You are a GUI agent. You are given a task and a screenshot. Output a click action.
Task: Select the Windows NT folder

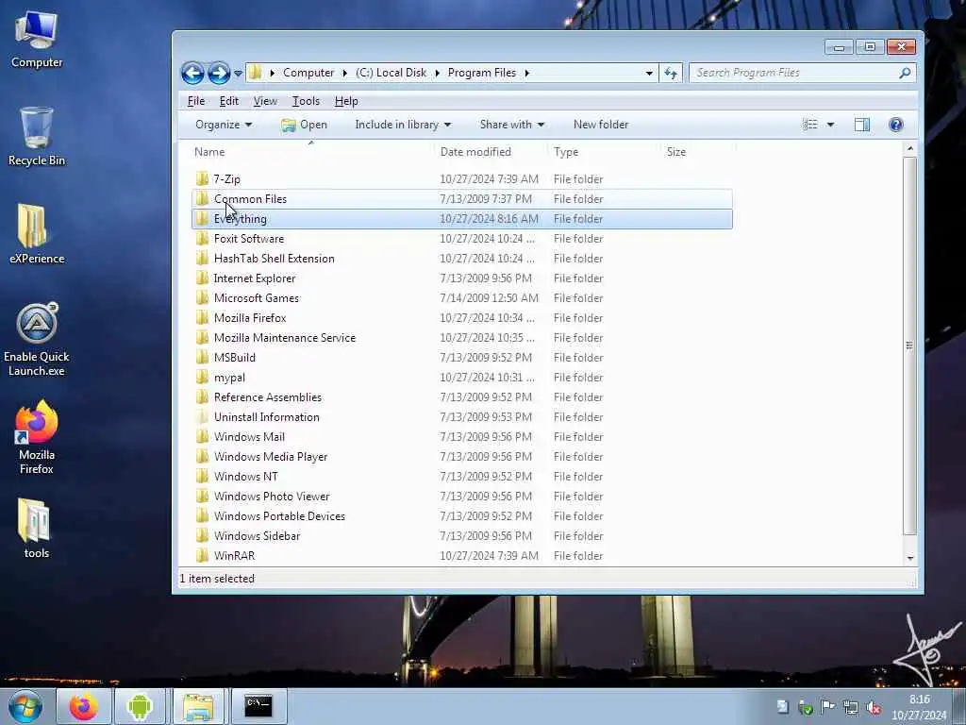point(462,477)
